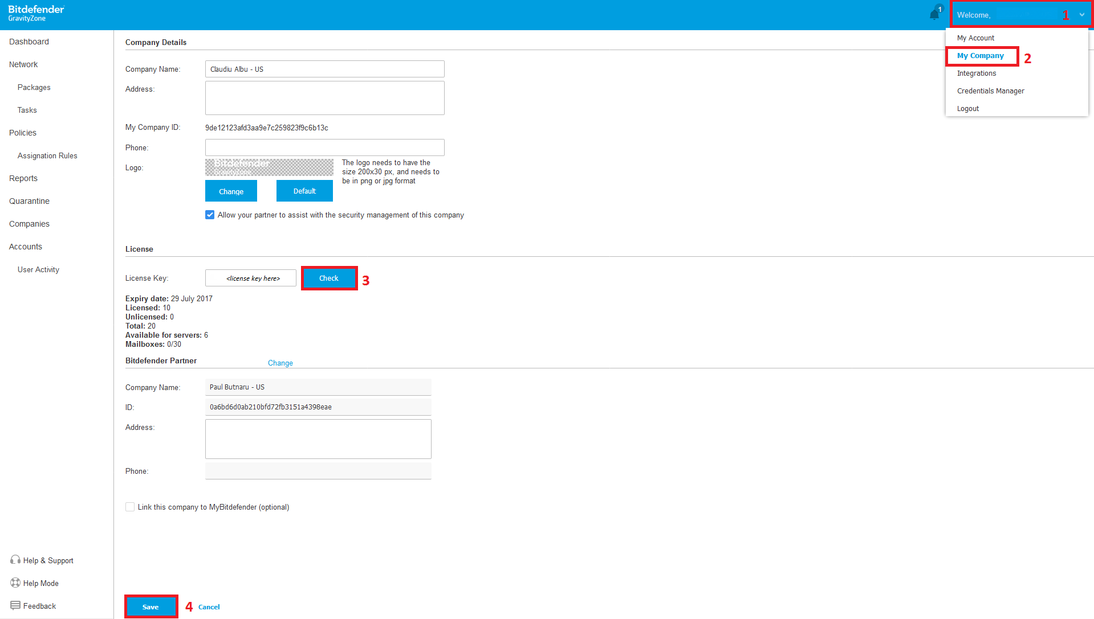Open Companies in the sidebar
This screenshot has height=619, width=1094.
(x=29, y=224)
